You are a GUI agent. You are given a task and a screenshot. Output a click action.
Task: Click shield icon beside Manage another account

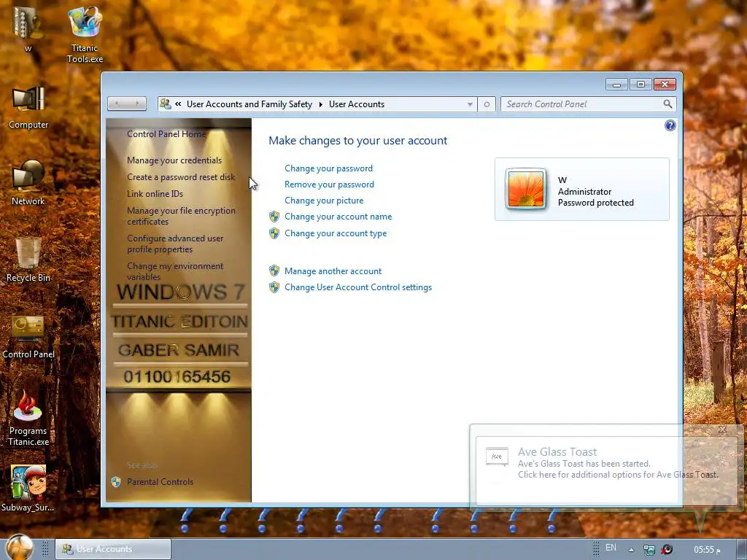274,271
